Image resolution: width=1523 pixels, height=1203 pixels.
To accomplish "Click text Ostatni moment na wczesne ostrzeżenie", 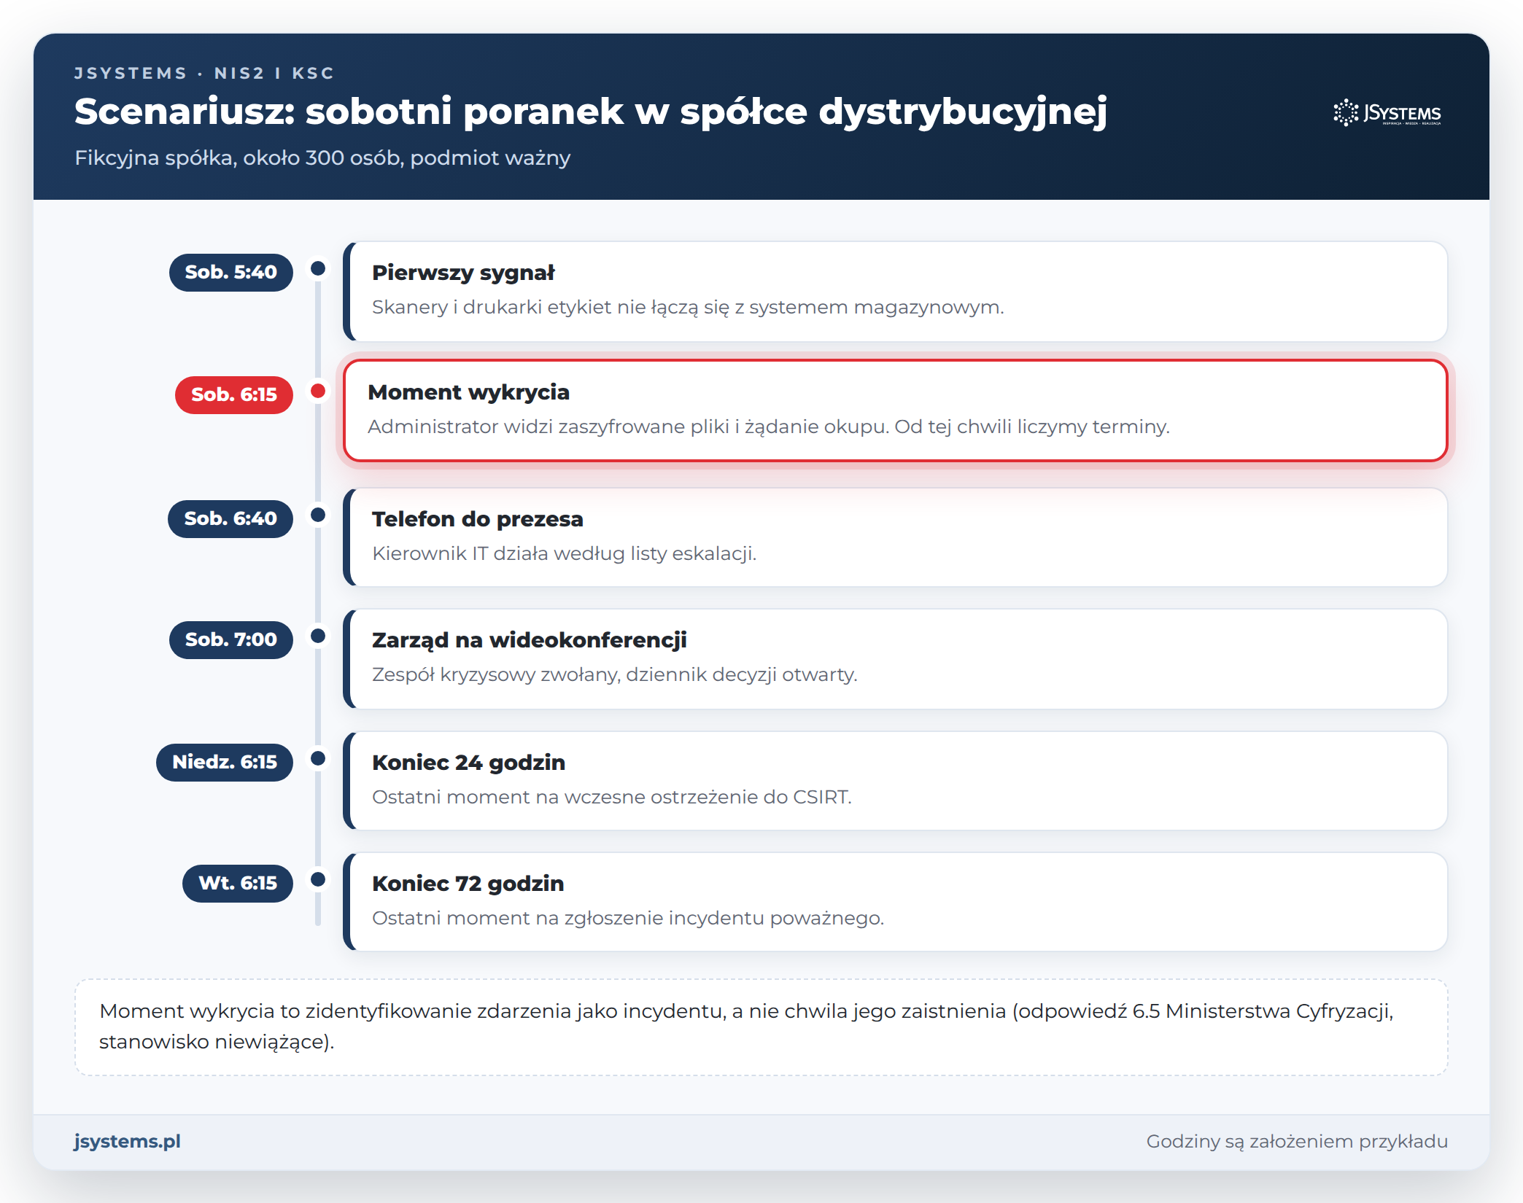I will pos(612,797).
